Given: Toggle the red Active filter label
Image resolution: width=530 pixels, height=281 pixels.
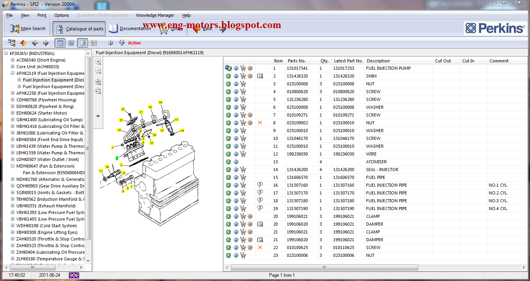Looking at the screenshot, I should tap(134, 43).
